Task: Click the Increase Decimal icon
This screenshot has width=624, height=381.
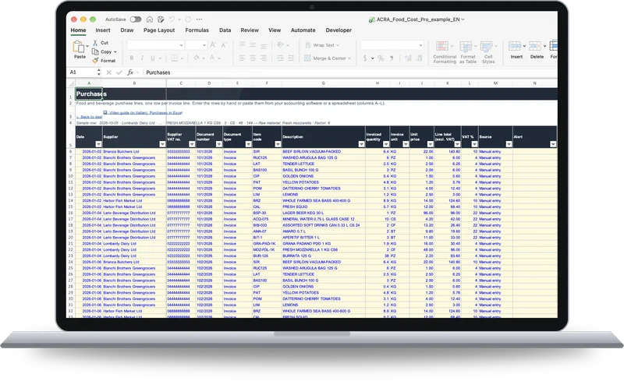Action: 408,58
